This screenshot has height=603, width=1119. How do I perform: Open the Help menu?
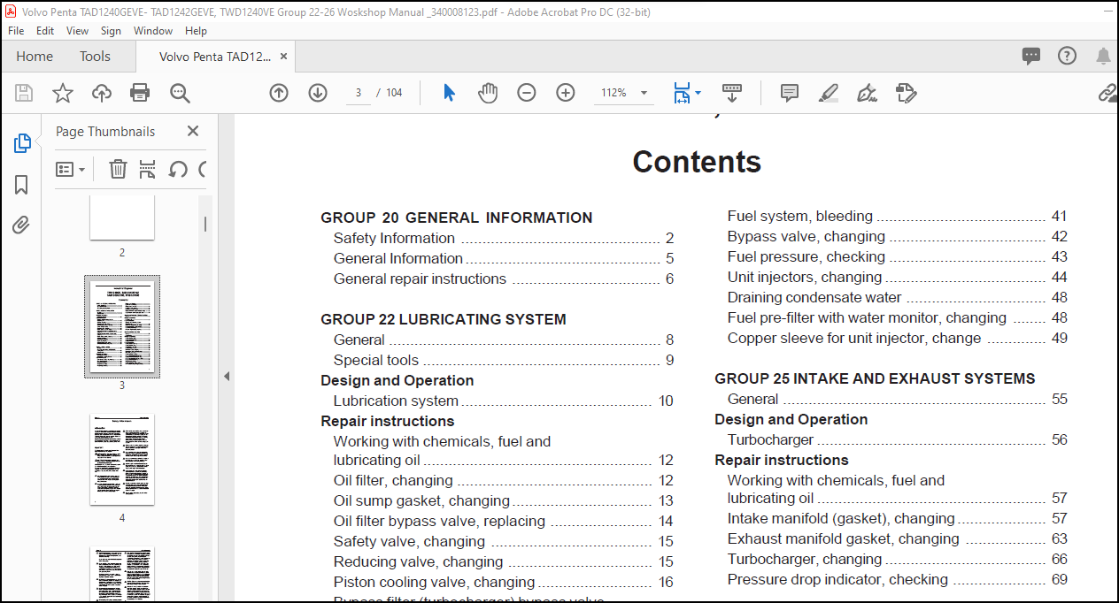coord(196,30)
